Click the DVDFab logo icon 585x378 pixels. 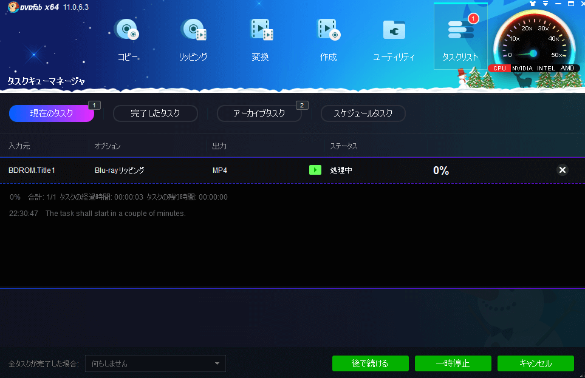tap(13, 7)
